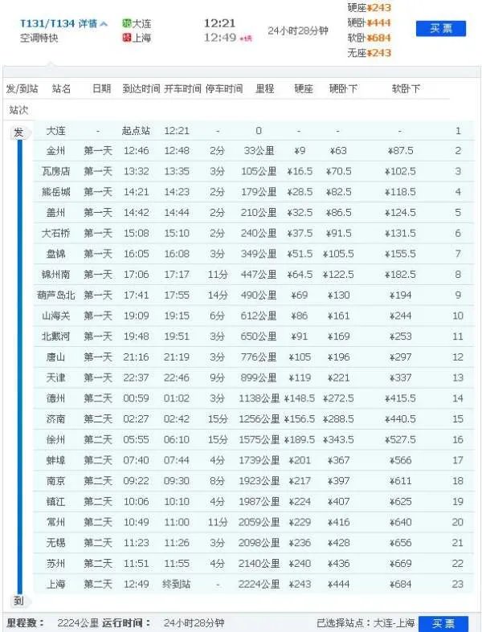This screenshot has height=632, width=482.
Task: Click the ¥217 hard seat price for 南京
Action: coord(300,481)
